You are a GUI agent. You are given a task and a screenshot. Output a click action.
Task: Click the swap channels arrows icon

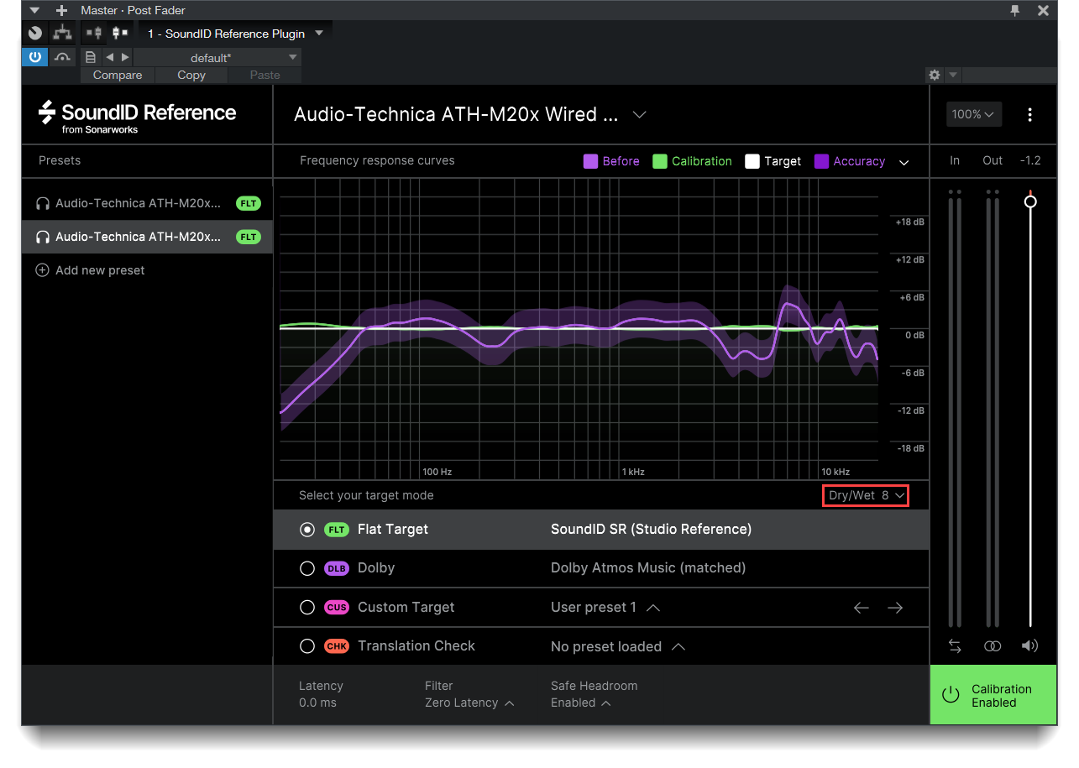click(955, 645)
